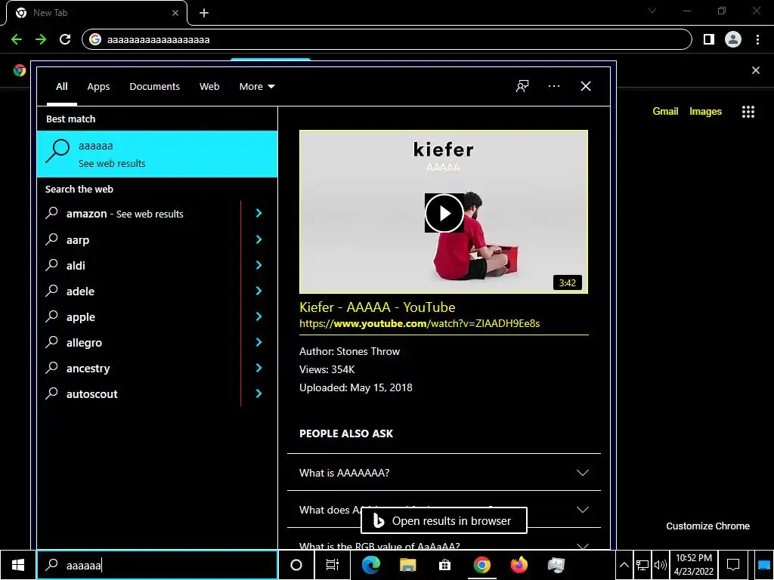774x580 pixels.
Task: Click the taskbar clock and date
Action: (694, 565)
